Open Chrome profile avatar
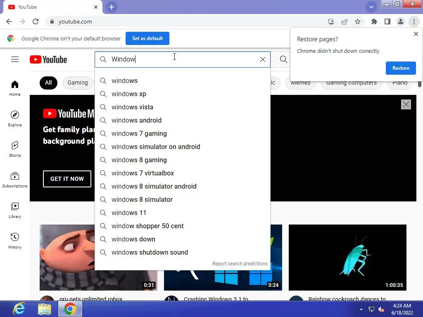The image size is (423, 317). pyautogui.click(x=401, y=21)
